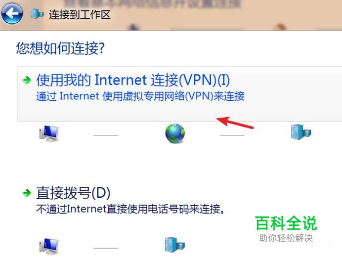Click the globe icon in VPN diagram

click(x=175, y=133)
